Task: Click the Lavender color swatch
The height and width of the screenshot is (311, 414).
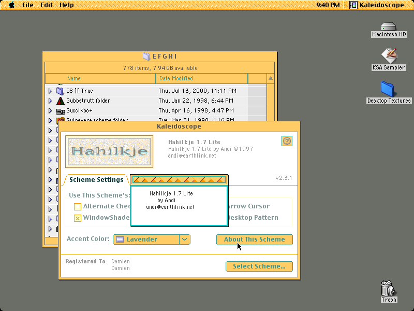Action: 120,239
